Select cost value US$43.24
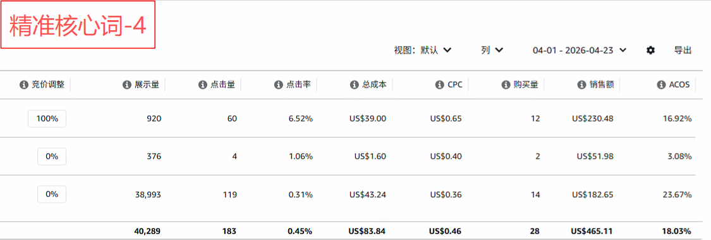This screenshot has width=711, height=240. [368, 195]
